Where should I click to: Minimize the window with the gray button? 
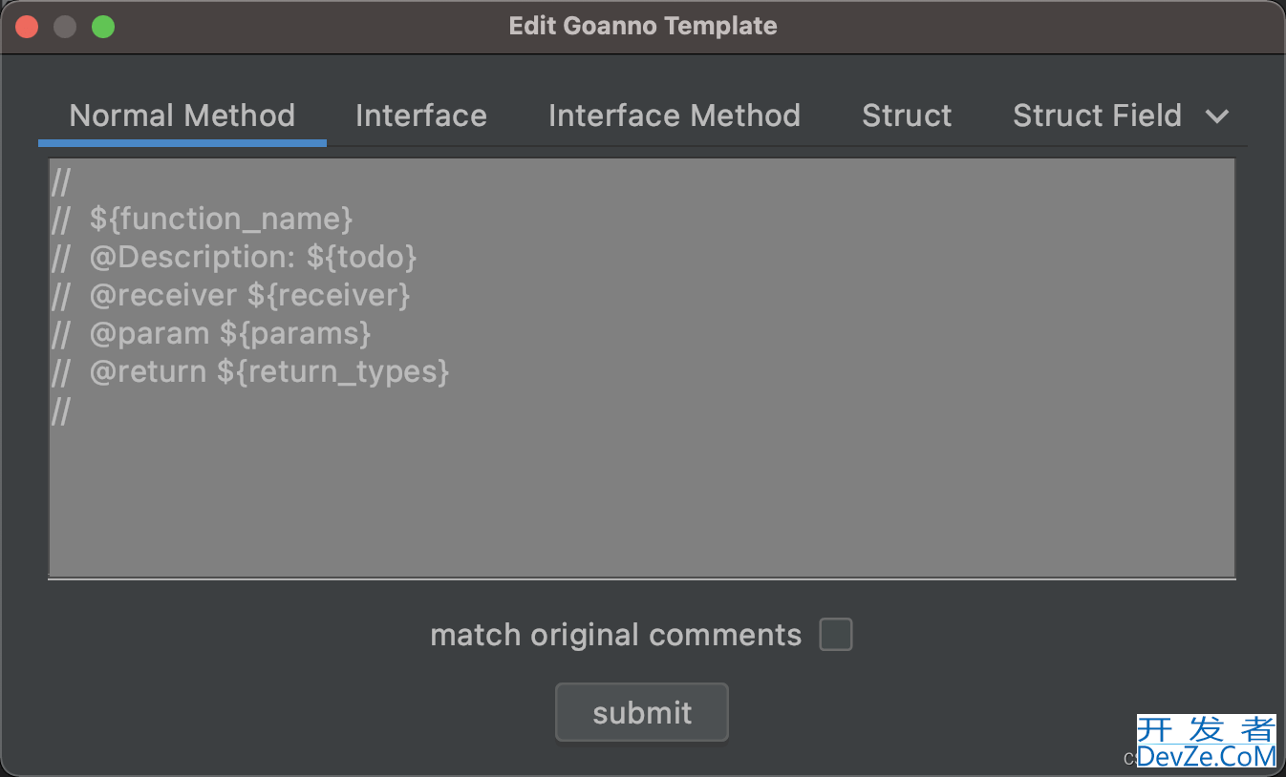(x=65, y=27)
